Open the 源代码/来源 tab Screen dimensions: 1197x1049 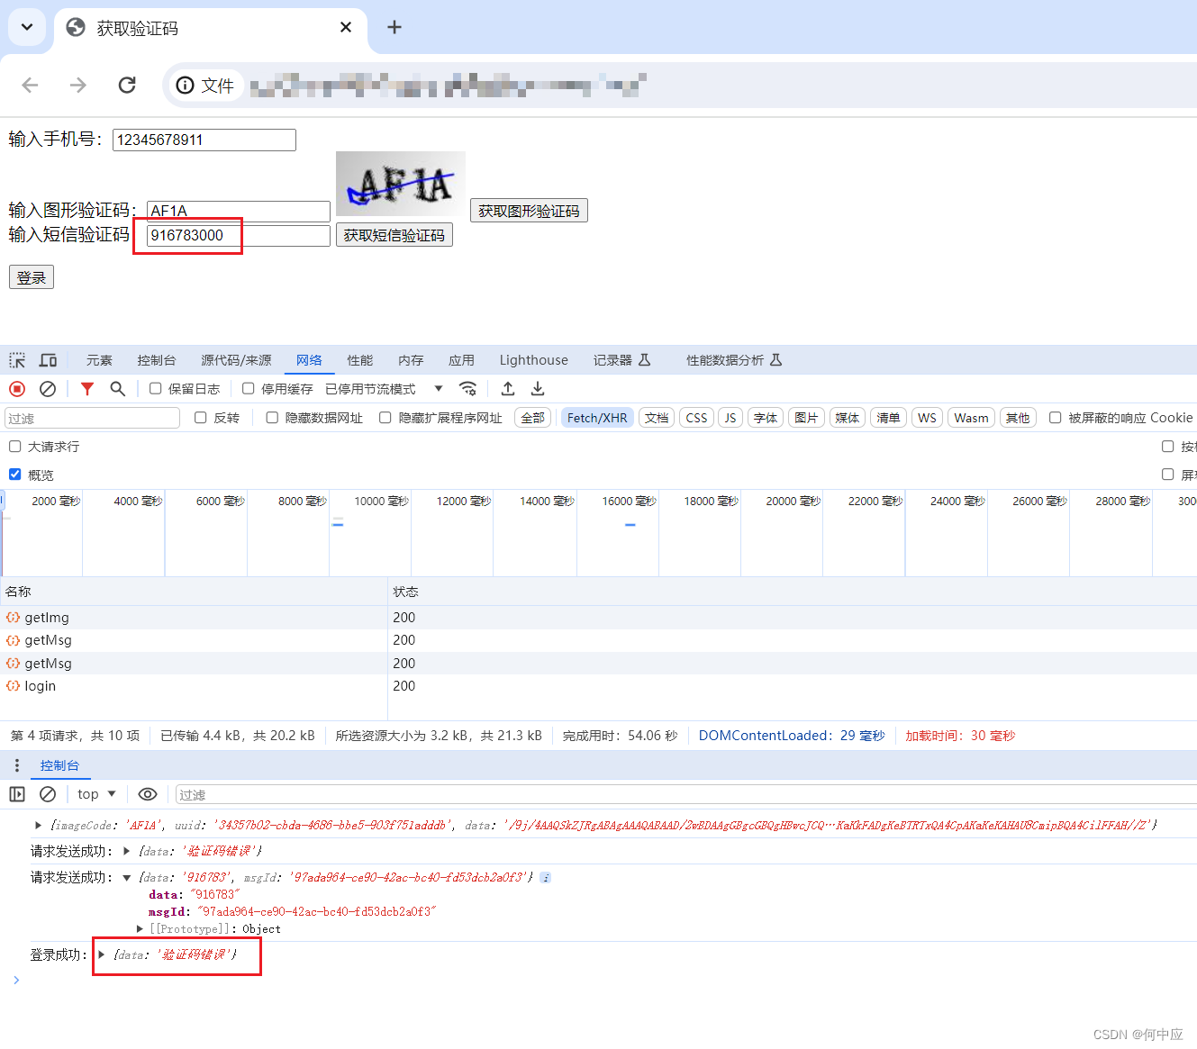coord(236,360)
